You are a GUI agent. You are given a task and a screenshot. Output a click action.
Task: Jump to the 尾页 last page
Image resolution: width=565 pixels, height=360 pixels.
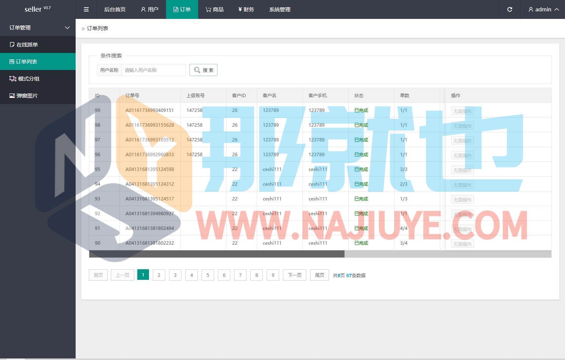pos(319,275)
